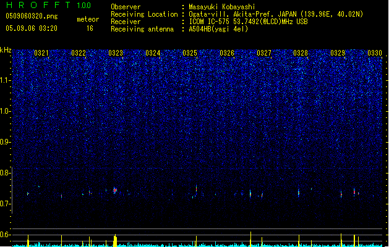Click the kHz axis unit label
Screen dimensions: 389x247
(x=6, y=50)
